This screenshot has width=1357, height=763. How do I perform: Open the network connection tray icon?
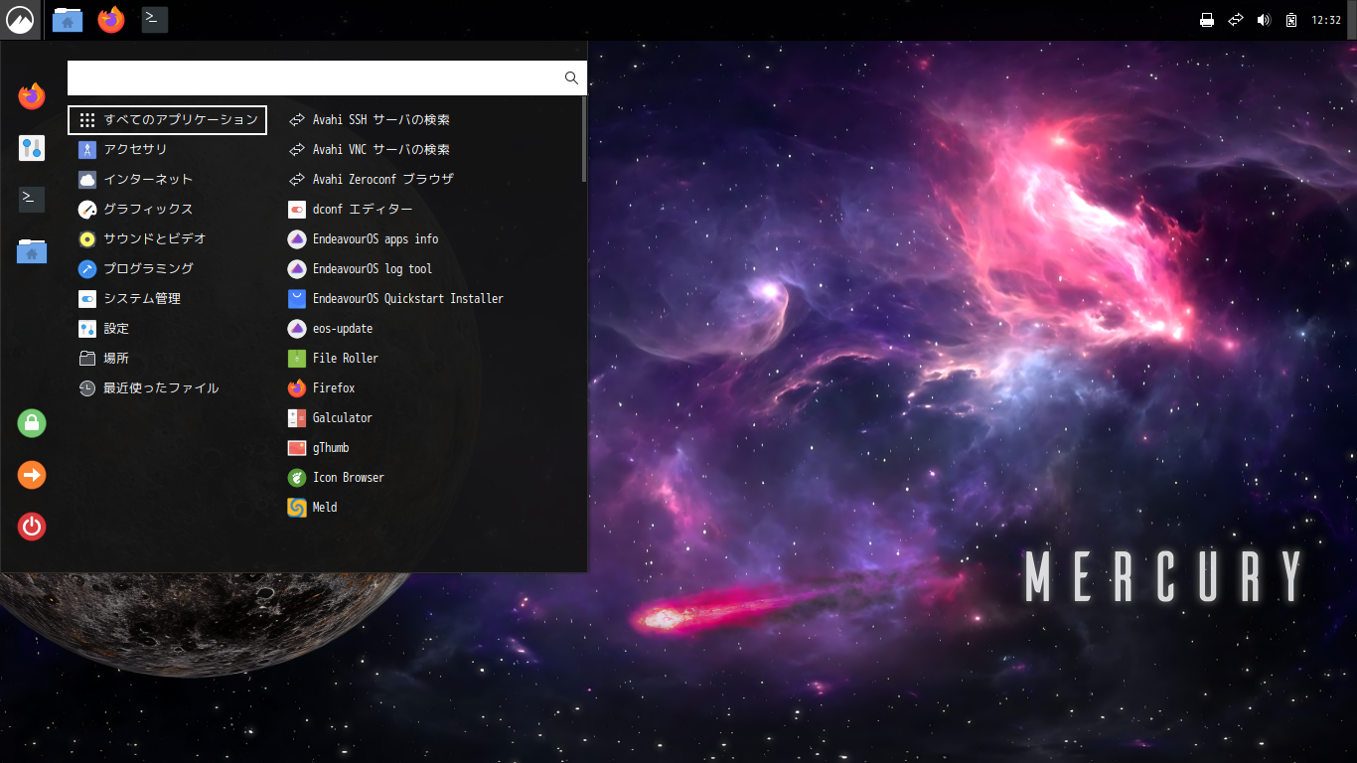(1236, 20)
